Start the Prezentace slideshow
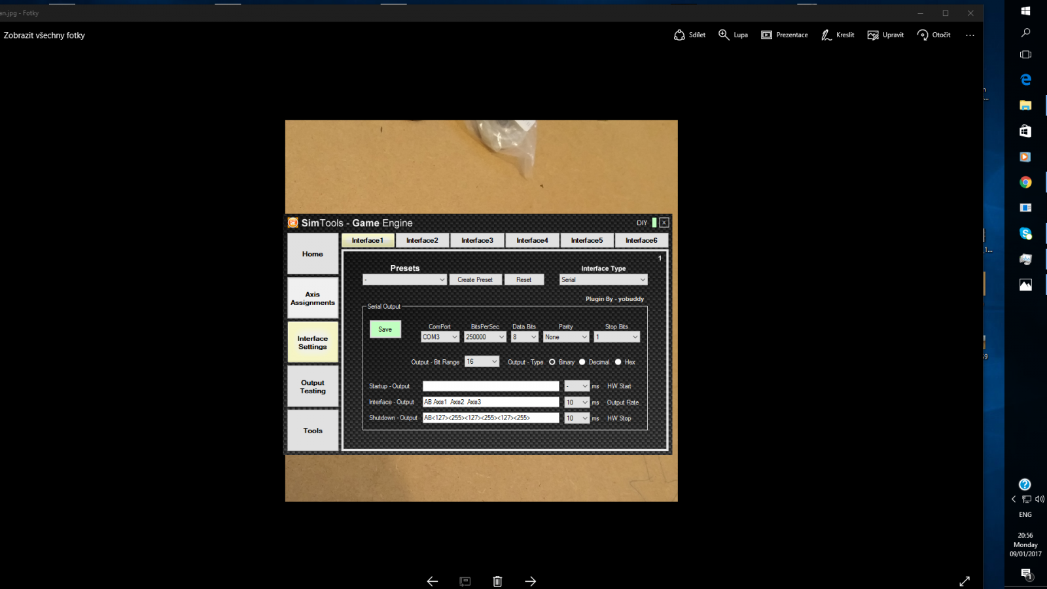This screenshot has height=589, width=1047. pos(784,35)
